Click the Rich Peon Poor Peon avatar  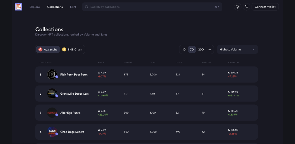coord(52,75)
